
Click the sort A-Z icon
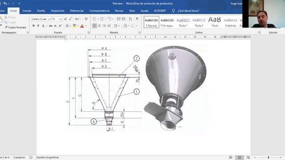(130, 19)
